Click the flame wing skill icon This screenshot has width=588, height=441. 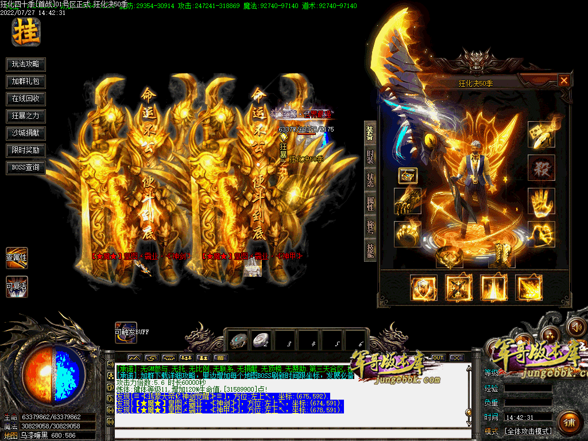(x=529, y=288)
